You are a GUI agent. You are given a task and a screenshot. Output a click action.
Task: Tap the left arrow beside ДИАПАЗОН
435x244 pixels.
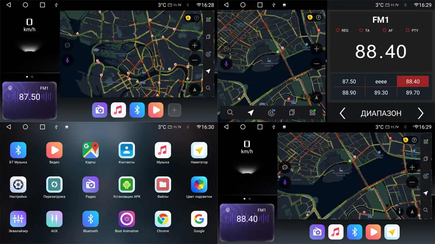pyautogui.click(x=342, y=113)
